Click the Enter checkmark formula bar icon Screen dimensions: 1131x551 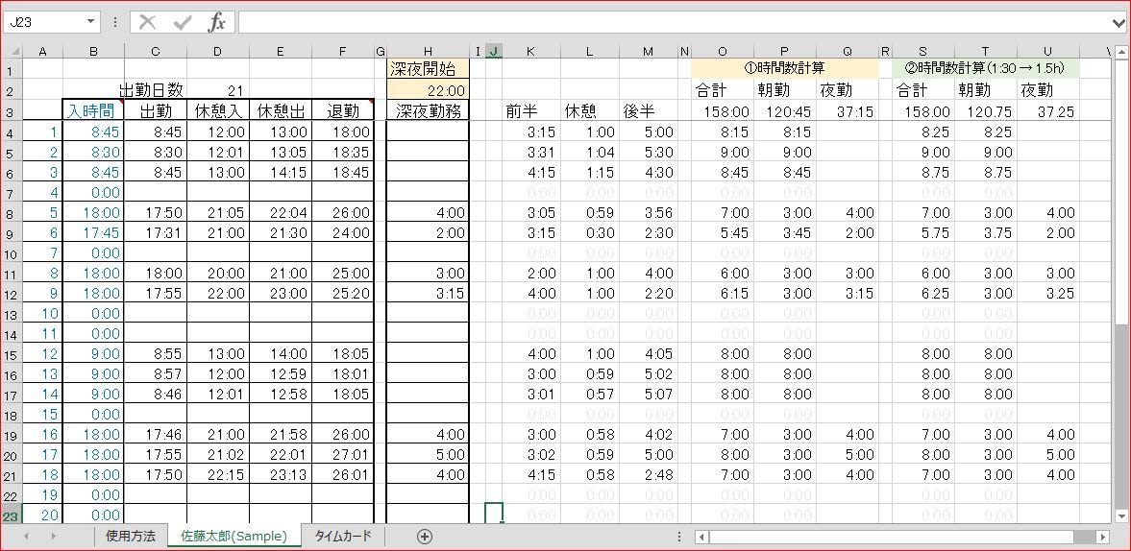point(184,22)
